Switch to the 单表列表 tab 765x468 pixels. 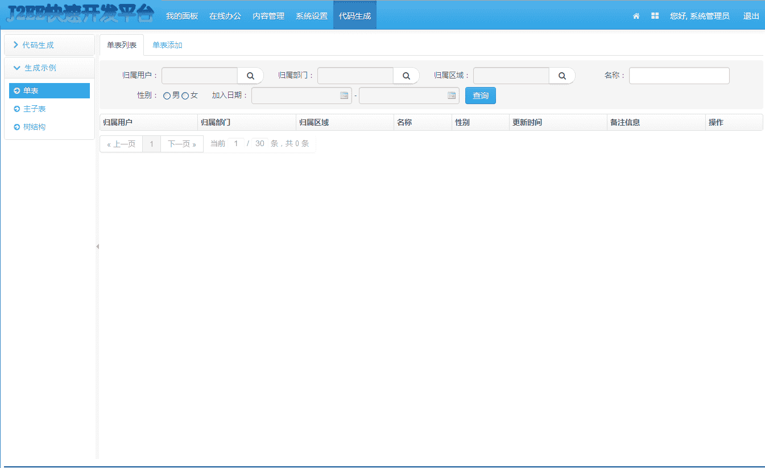[122, 45]
